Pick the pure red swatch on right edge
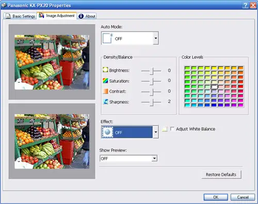 (x=241, y=87)
